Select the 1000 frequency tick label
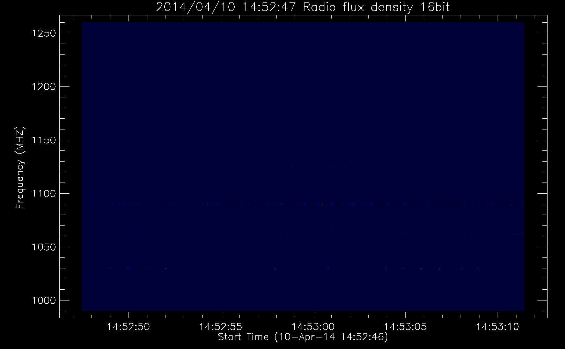 click(44, 300)
